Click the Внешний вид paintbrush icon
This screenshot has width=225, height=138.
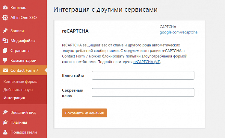[x=5, y=112]
